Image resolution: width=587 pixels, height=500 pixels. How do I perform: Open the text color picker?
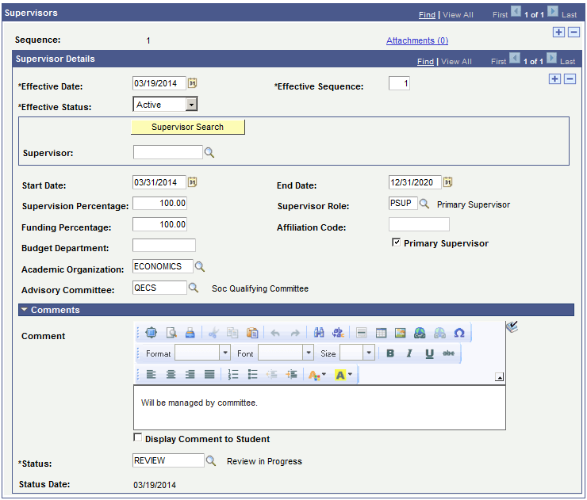coord(317,374)
